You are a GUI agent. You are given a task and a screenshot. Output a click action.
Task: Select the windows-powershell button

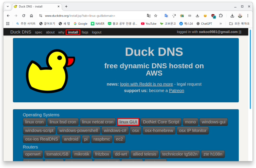tap(78, 131)
